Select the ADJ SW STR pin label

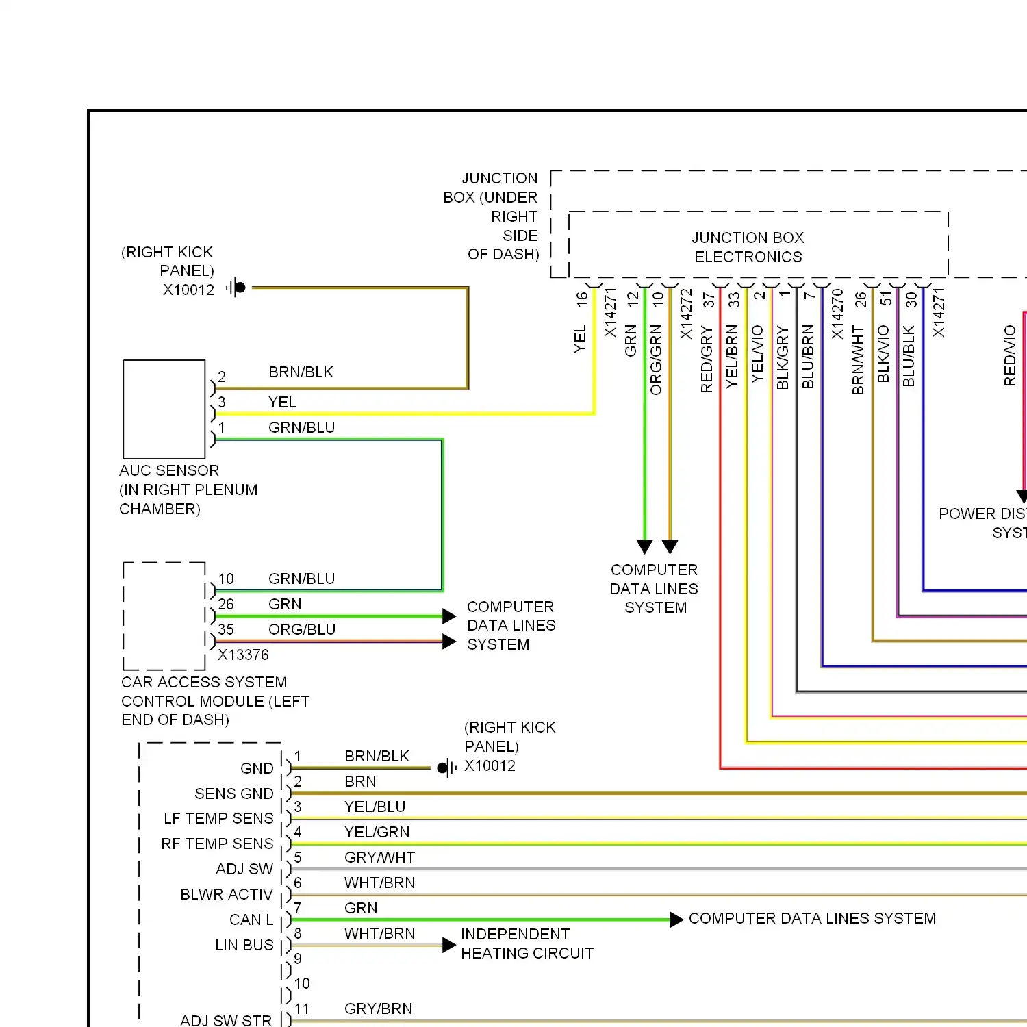coord(226,1020)
